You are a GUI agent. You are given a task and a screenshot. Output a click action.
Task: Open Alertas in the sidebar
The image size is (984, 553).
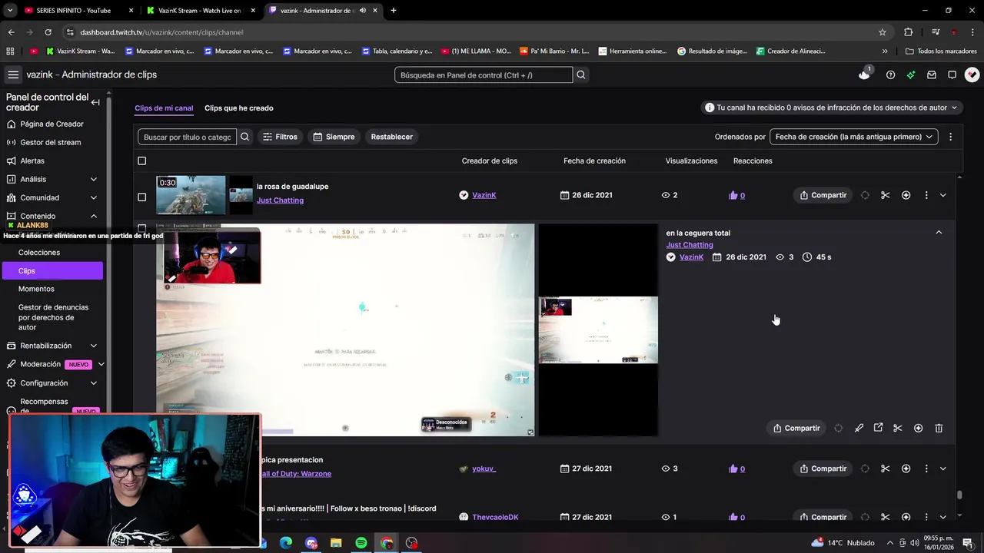pos(32,161)
